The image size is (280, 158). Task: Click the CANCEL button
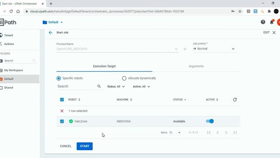pyautogui.click(x=66, y=146)
